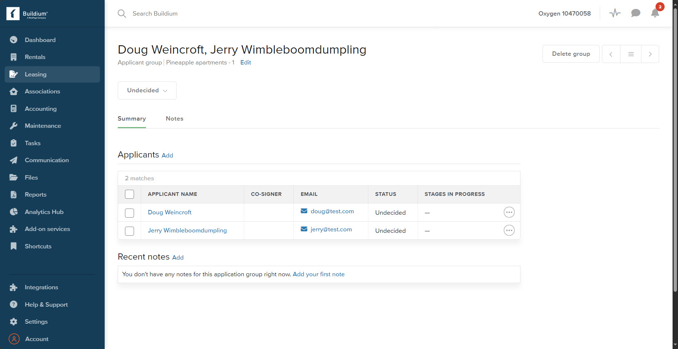Check the Jerry Wimbleboomdumpling row checkbox
678x349 pixels.
129,231
